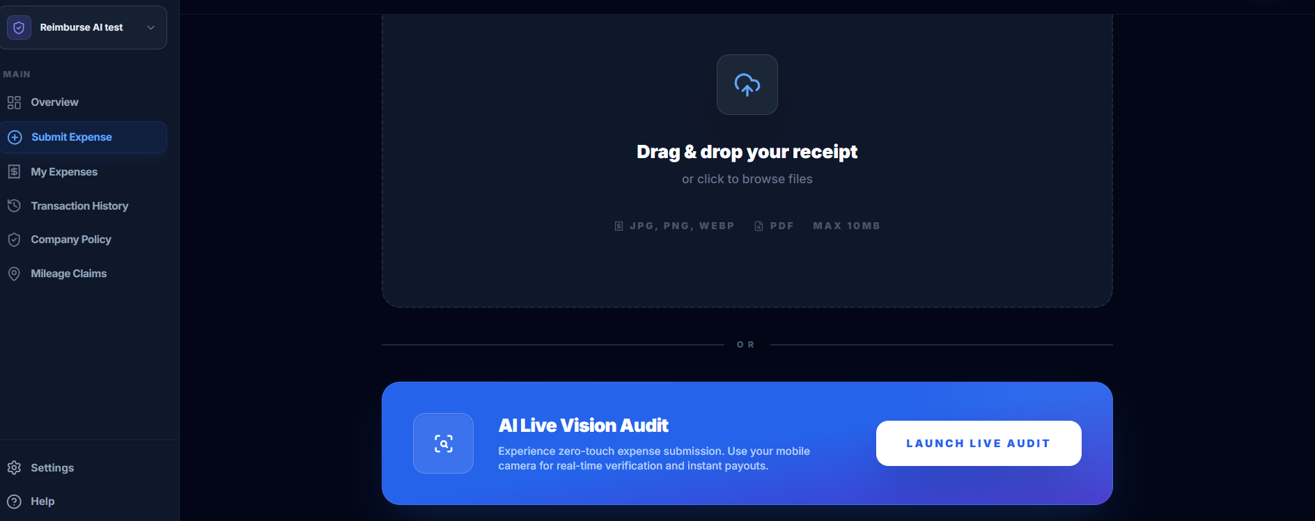Click the Mileage Claims pin icon
1315x521 pixels.
(x=14, y=274)
